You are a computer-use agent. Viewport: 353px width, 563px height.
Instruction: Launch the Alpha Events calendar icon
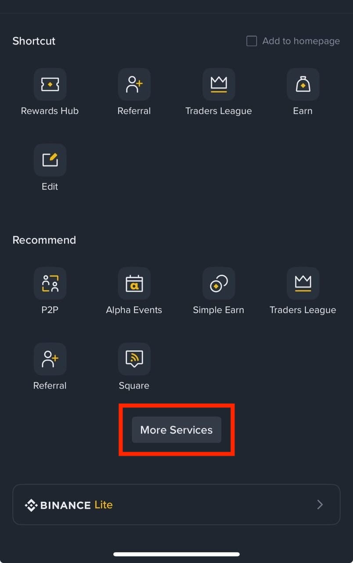point(134,283)
